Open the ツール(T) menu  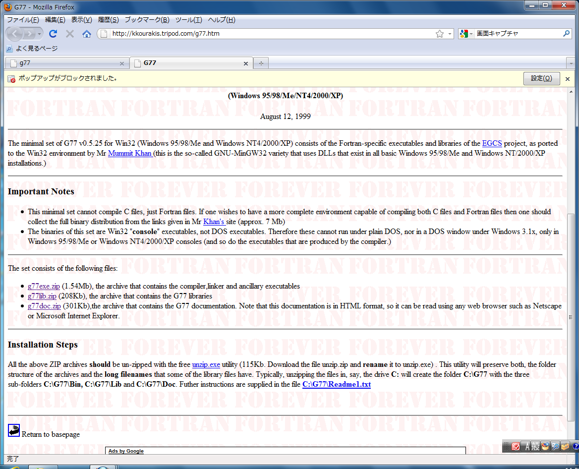point(188,20)
